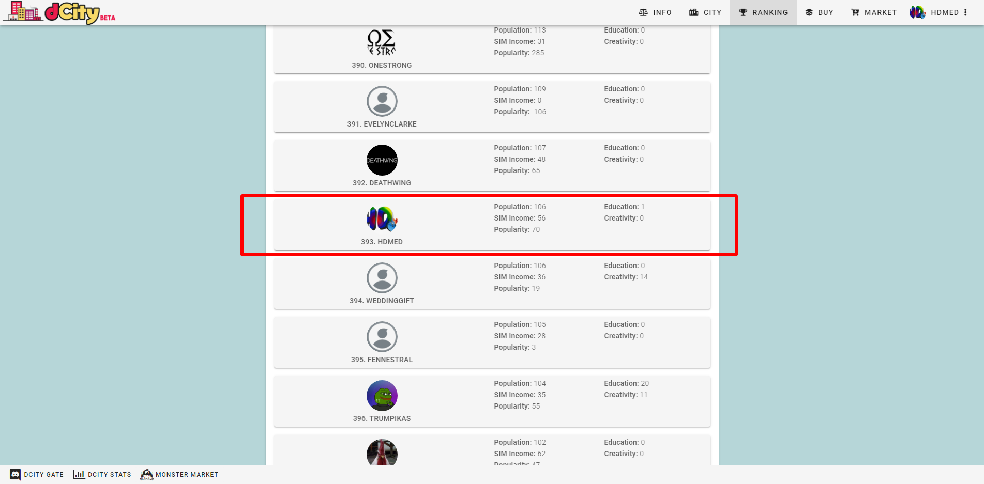Click TRUMPIKAS's Popularity: 55 value
Viewport: 984px width, 484px height.
(x=517, y=406)
